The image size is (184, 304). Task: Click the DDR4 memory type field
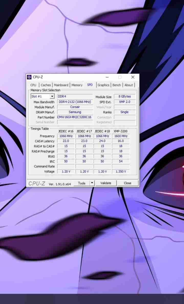pyautogui.click(x=75, y=96)
